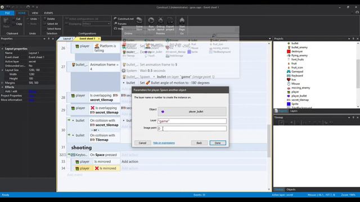Open the FILE menu tab
This screenshot has width=360, height=202.
point(7,13)
